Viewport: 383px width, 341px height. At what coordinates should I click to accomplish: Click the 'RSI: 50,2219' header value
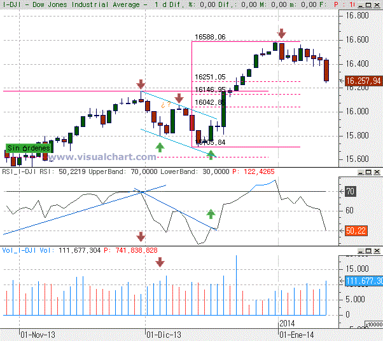(62, 172)
